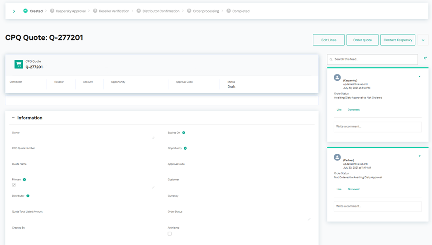Click the Partner user avatar icon
This screenshot has width=432, height=245.
[x=337, y=157]
